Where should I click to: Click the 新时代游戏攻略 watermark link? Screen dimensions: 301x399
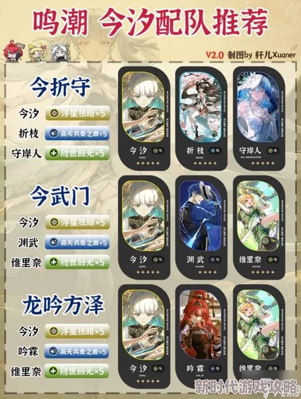click(246, 387)
